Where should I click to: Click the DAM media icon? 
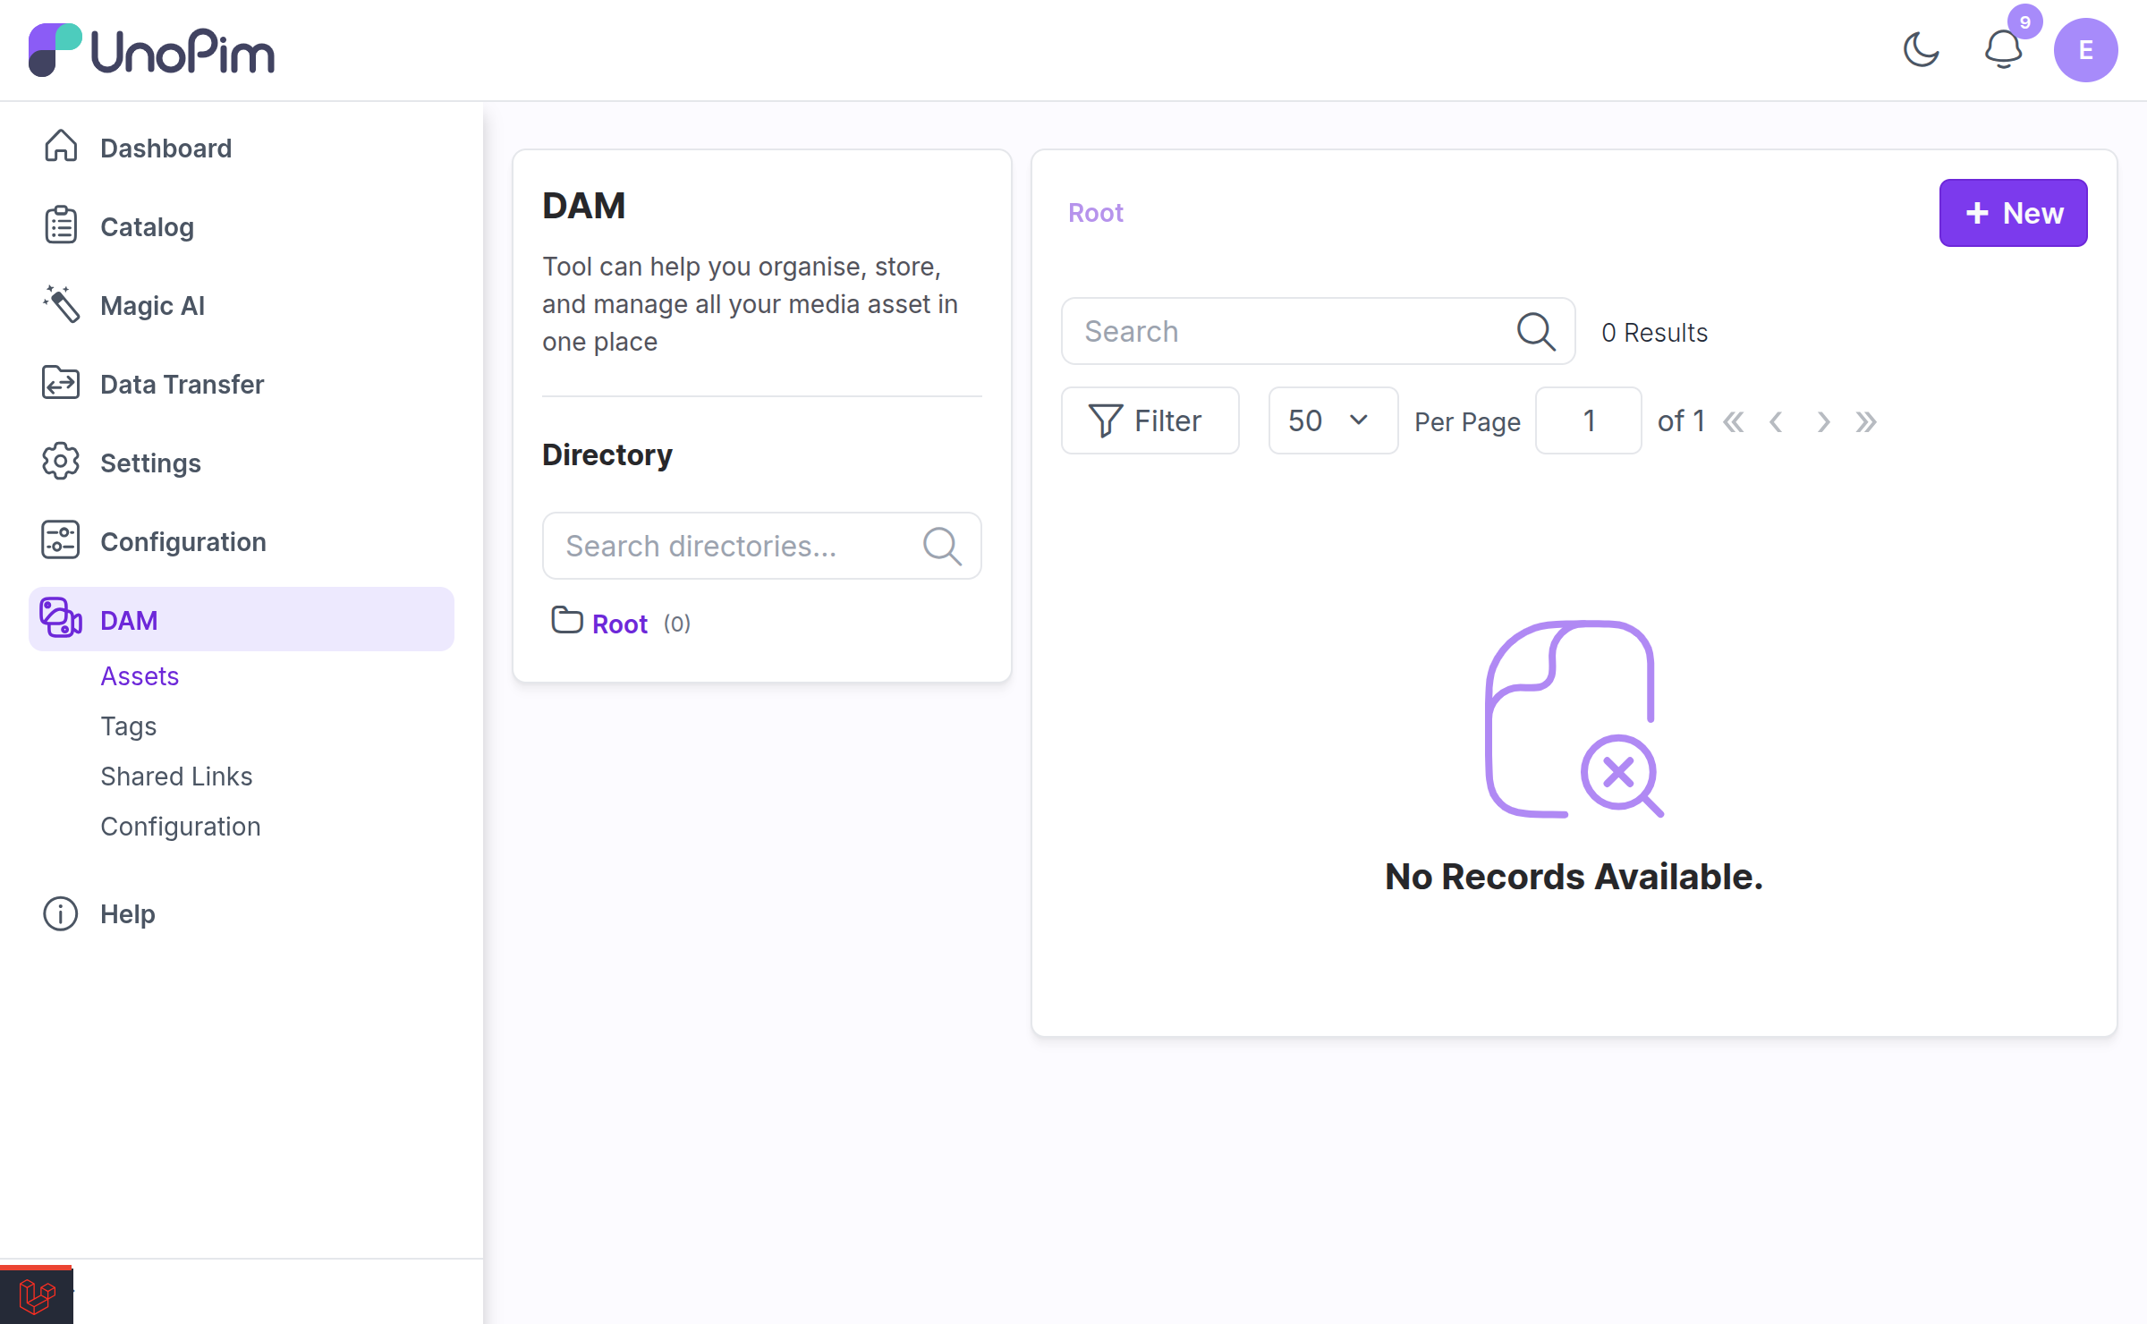[61, 618]
